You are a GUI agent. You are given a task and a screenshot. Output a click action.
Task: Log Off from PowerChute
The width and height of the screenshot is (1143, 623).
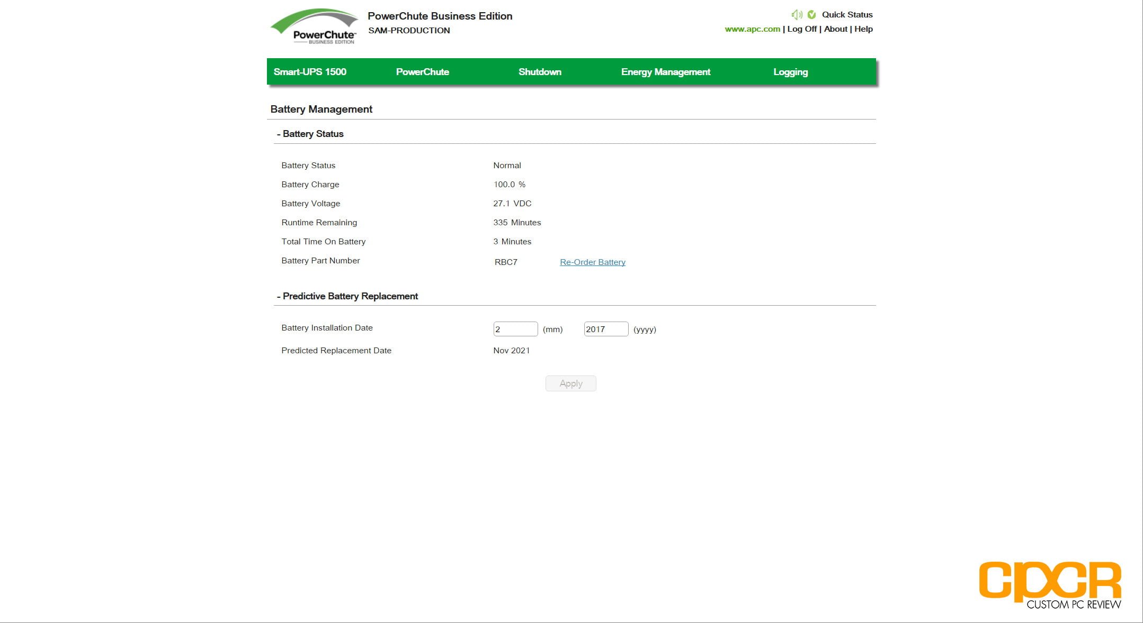point(802,29)
